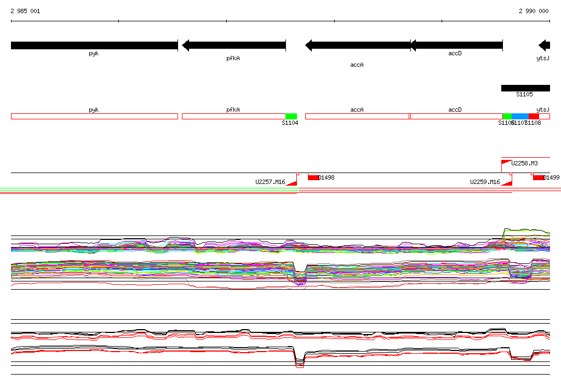
Task: Click the green S1104 segment
Action: tap(291, 116)
